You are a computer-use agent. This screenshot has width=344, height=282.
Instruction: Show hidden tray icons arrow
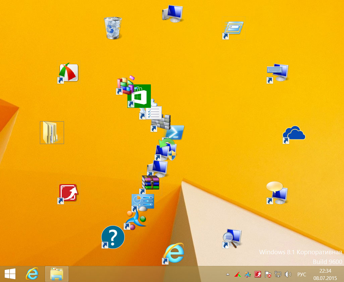228,274
